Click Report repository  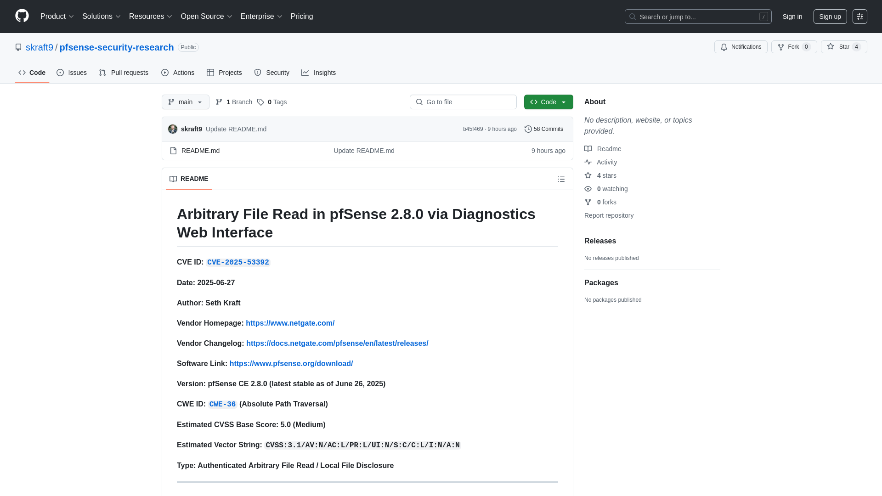pos(609,215)
